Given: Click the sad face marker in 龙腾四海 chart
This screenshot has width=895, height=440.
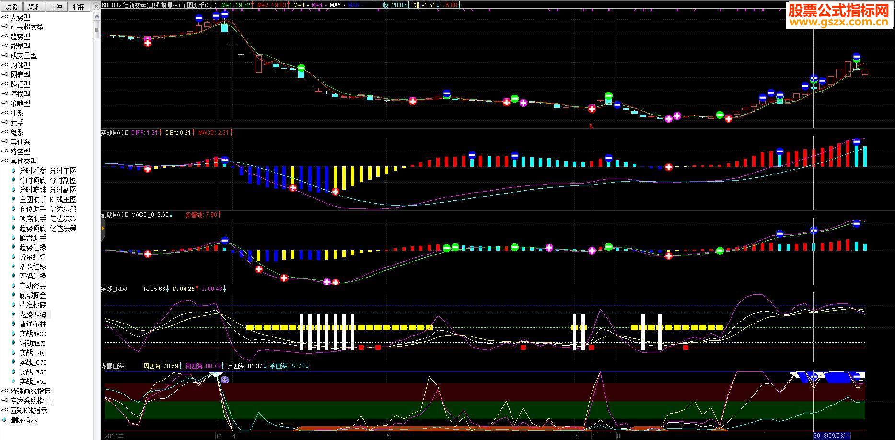Looking at the screenshot, I should 224,380.
